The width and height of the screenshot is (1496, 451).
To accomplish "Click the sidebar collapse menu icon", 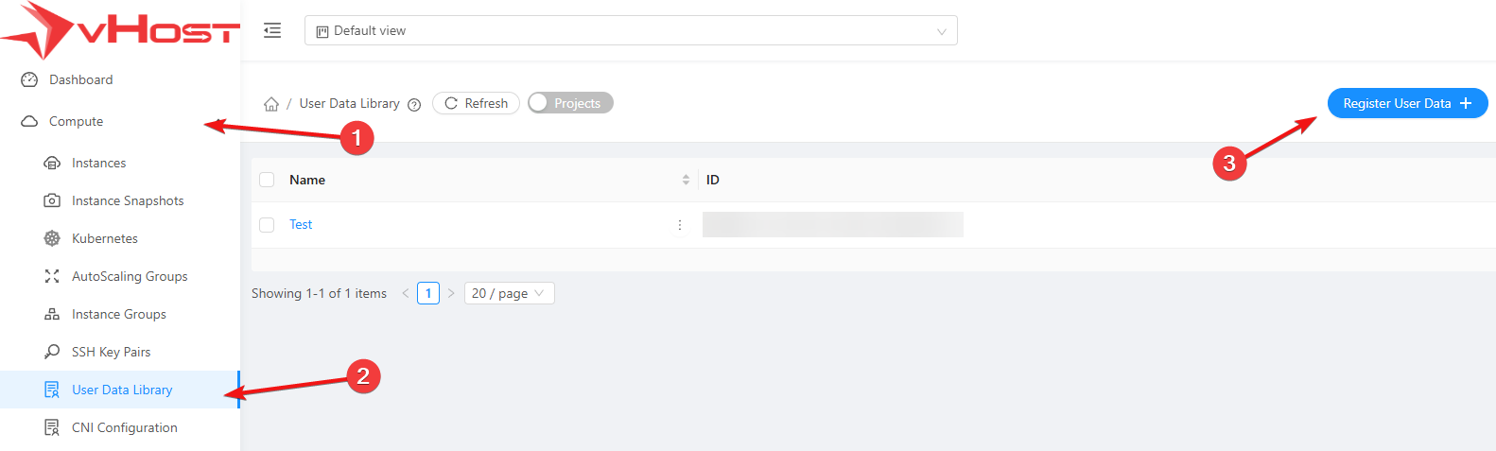I will point(272,30).
